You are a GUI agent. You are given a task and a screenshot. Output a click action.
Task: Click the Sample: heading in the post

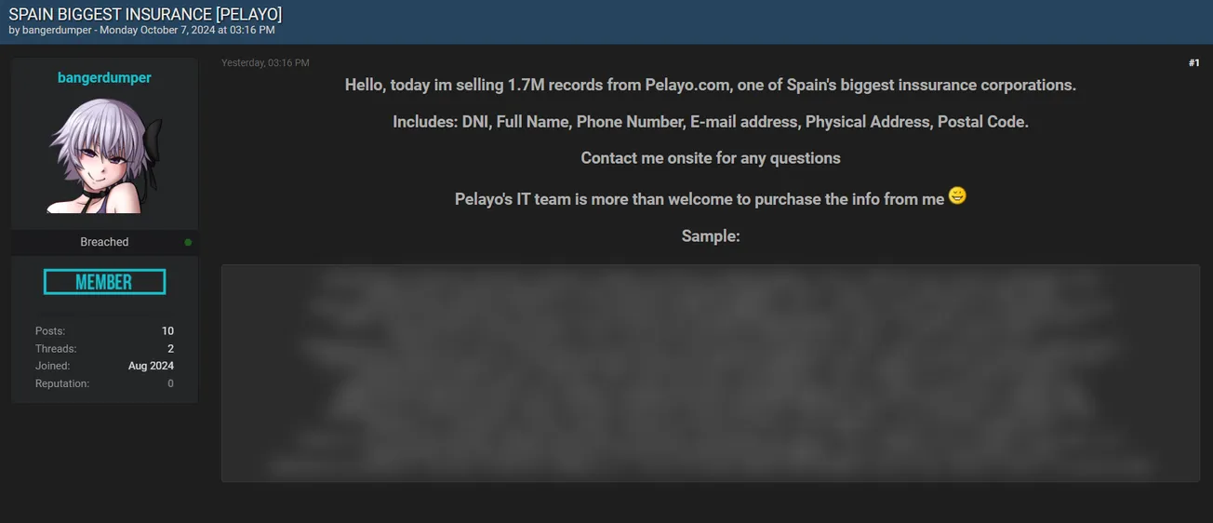pos(711,236)
